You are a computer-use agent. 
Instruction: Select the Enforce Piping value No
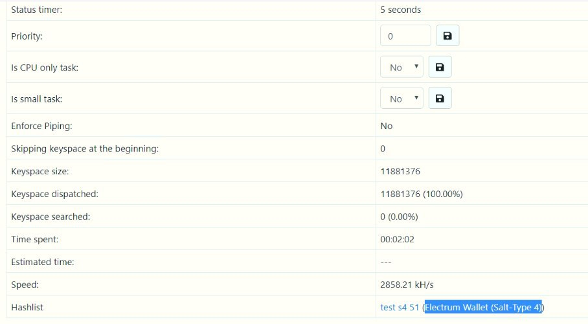pos(386,126)
